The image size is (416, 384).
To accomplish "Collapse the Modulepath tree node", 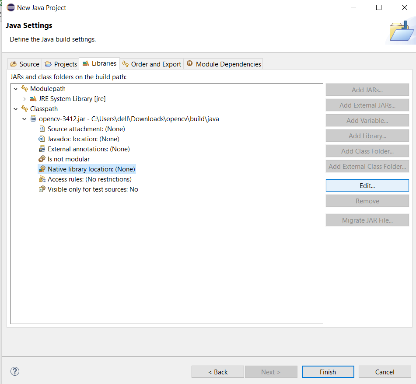I will click(x=16, y=89).
